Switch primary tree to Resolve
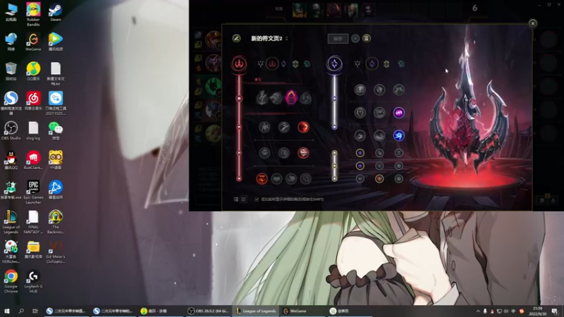The height and width of the screenshot is (317, 564). tap(295, 64)
